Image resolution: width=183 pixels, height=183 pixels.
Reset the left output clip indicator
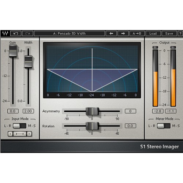(156, 47)
